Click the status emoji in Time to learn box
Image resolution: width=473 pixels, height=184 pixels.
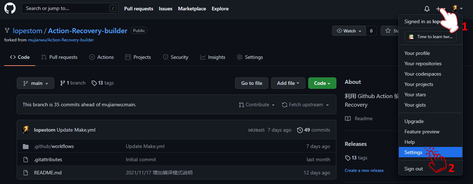pos(411,37)
